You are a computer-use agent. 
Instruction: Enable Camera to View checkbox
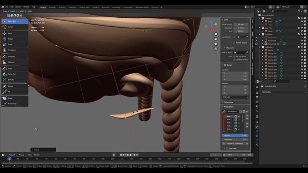click(234, 60)
